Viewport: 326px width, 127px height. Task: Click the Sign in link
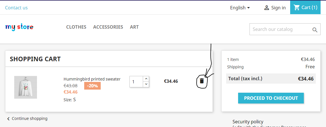coord(278,8)
